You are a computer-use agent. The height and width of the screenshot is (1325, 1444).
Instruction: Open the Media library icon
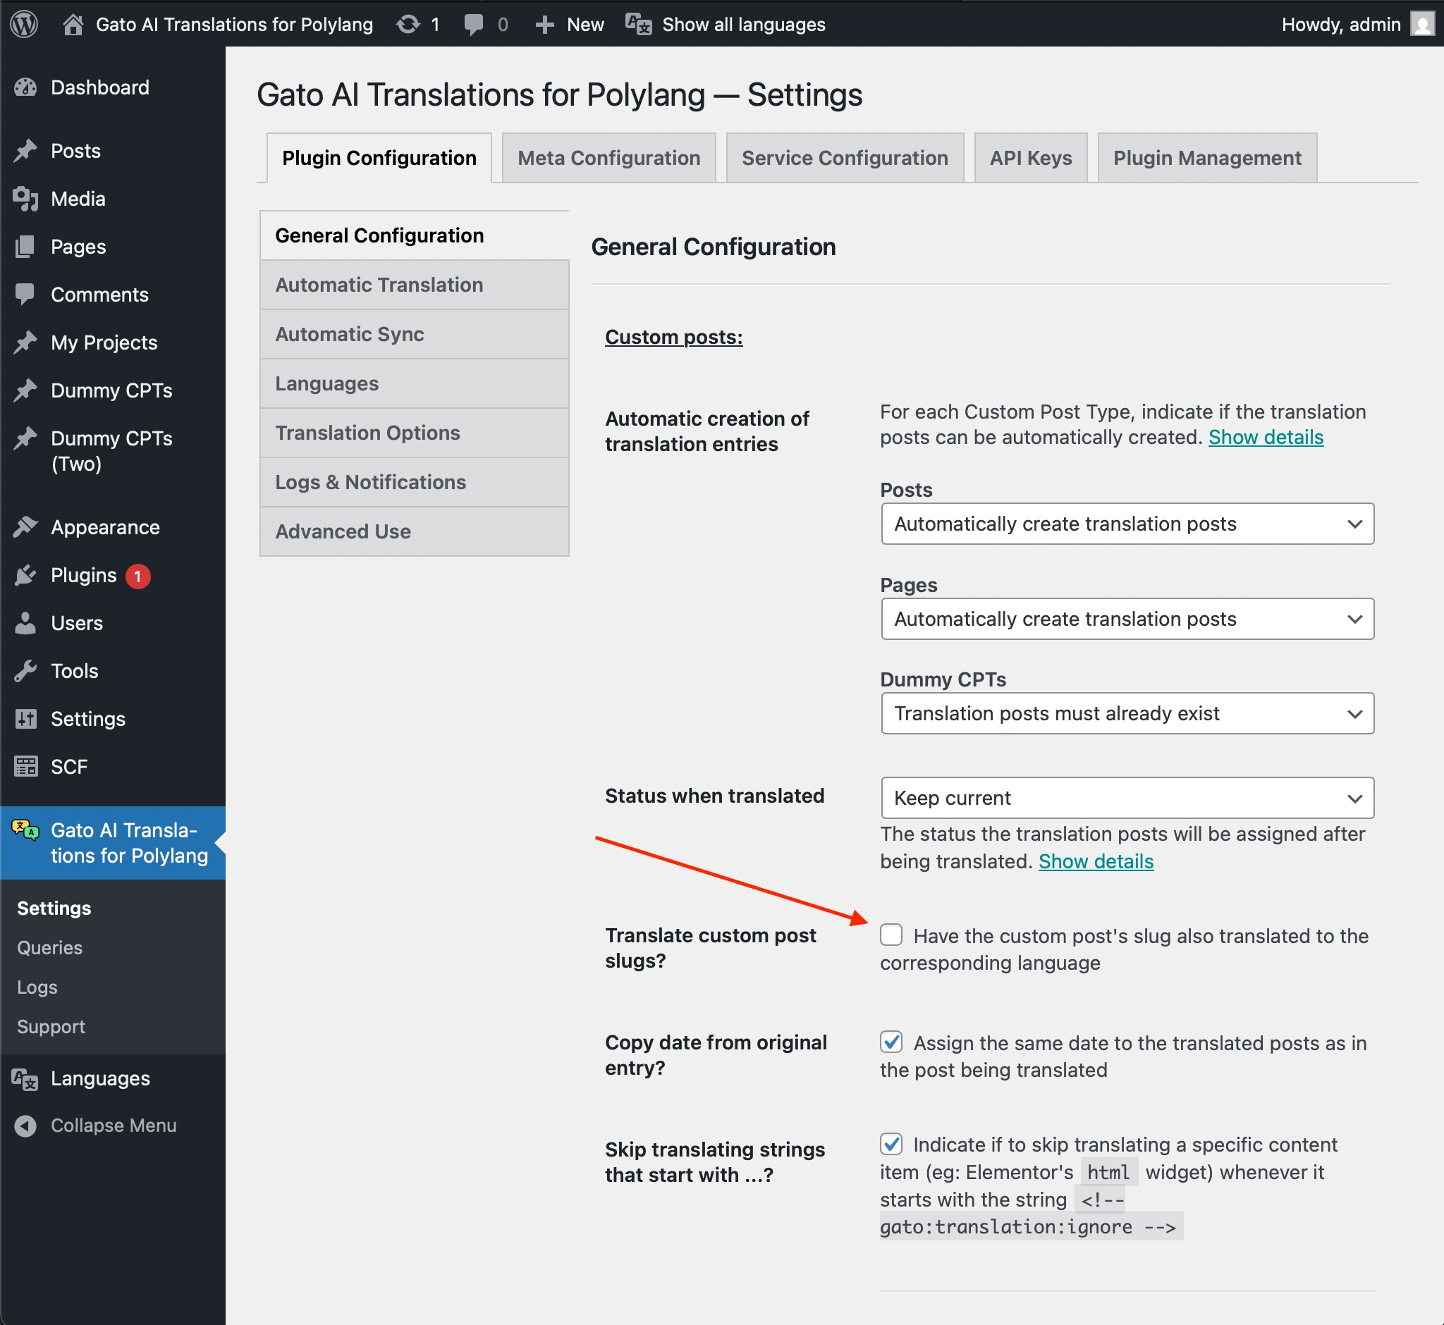pos(26,199)
